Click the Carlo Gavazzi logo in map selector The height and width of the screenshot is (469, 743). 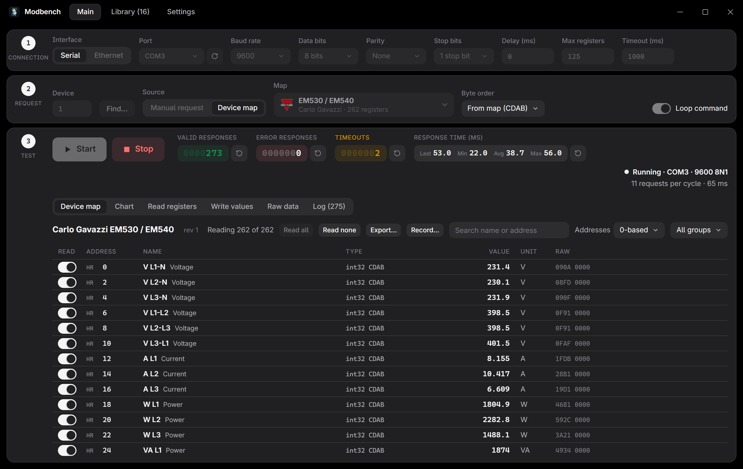point(287,105)
